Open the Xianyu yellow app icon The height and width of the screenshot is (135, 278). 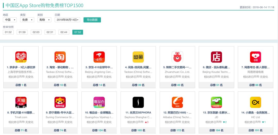point(138,57)
